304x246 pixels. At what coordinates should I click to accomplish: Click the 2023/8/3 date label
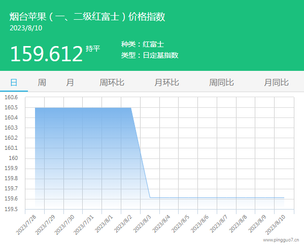(142, 224)
